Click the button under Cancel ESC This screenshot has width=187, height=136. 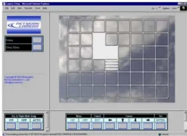[97, 126]
